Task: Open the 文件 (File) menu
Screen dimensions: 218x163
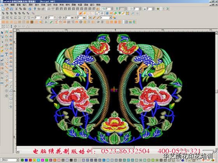Action: point(6,5)
